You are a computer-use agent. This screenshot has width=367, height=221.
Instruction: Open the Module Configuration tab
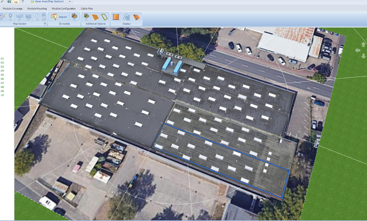[x=64, y=9]
